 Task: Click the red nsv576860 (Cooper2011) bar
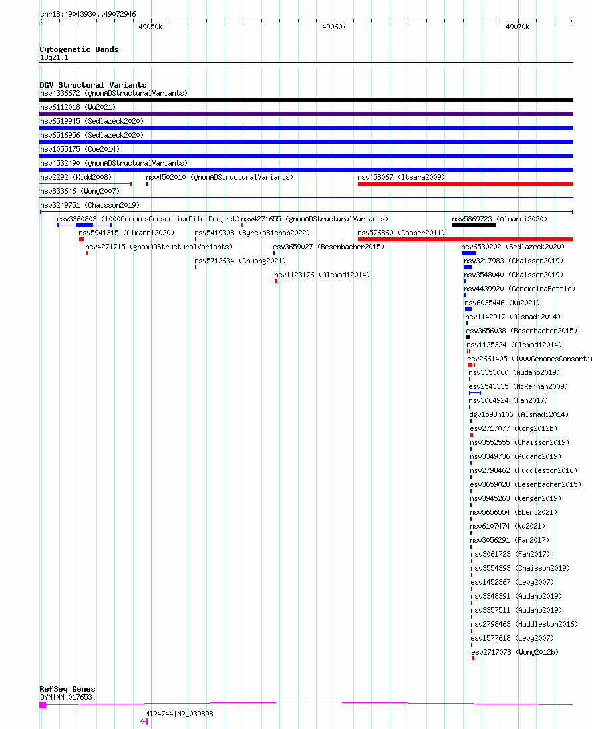[465, 239]
